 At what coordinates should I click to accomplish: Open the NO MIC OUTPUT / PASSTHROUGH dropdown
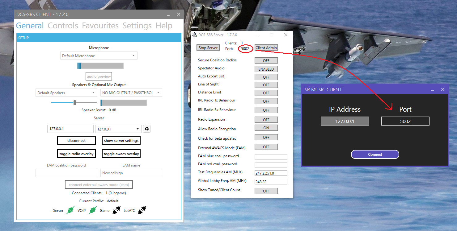pos(131,93)
